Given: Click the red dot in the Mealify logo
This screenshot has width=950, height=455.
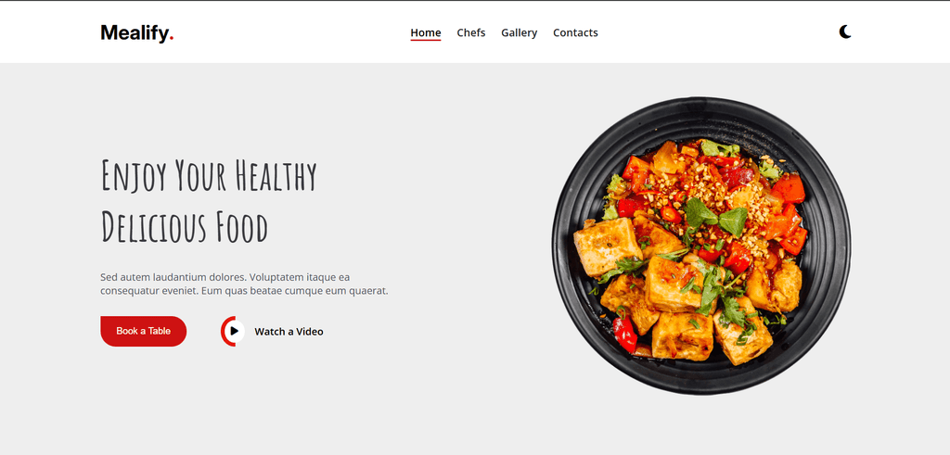Looking at the screenshot, I should pos(172,39).
